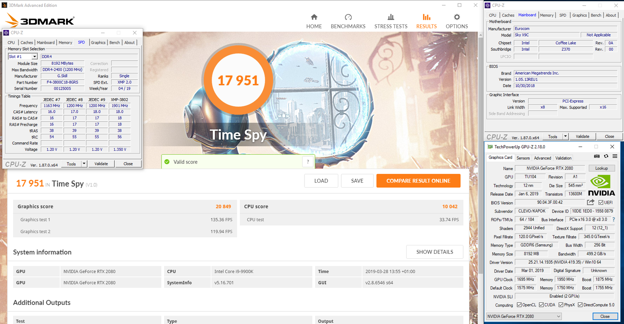
Task: Toggle the DirectCompute 5.0 checkbox
Action: pos(580,305)
